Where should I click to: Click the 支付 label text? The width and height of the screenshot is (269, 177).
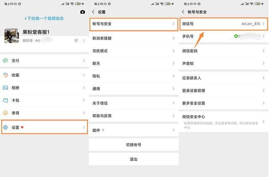coord(15,61)
